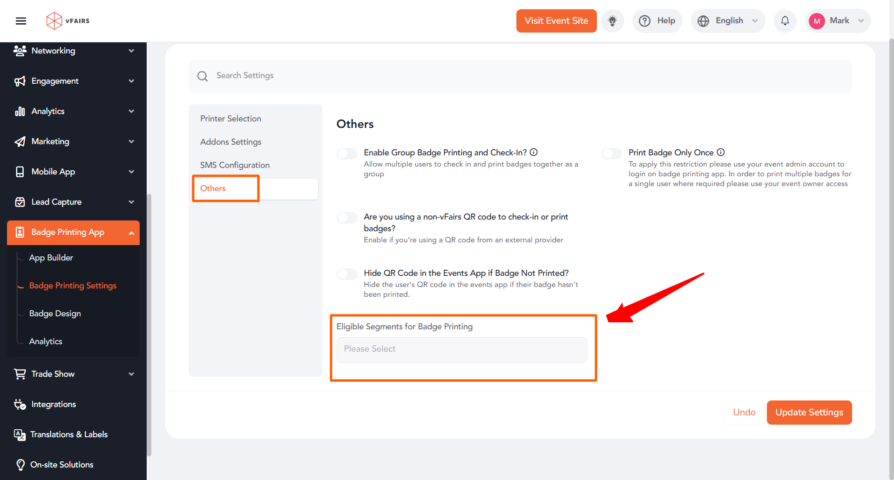Image resolution: width=894 pixels, height=480 pixels.
Task: Expand the sidebar Analytics chevron
Action: 131,111
